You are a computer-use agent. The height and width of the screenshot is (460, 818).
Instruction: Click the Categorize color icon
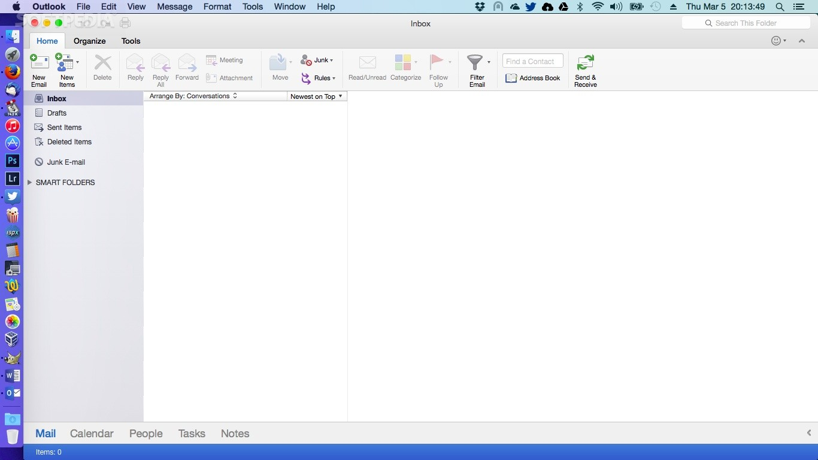tap(403, 62)
